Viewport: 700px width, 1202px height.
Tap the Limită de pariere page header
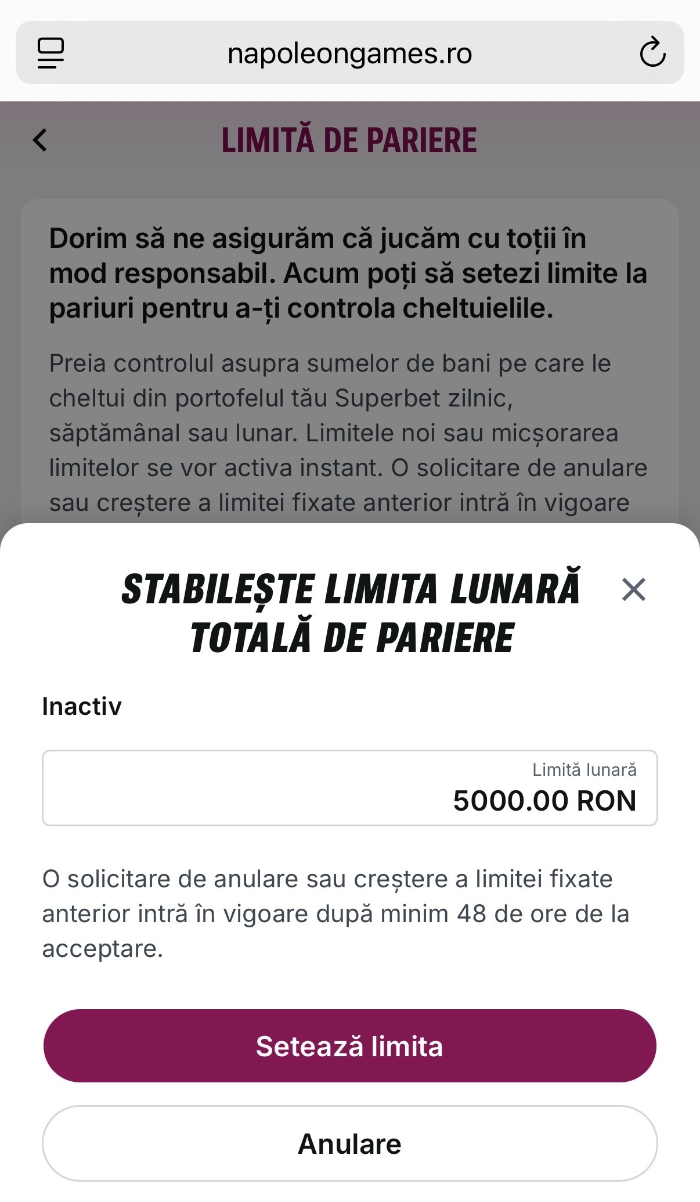349,140
